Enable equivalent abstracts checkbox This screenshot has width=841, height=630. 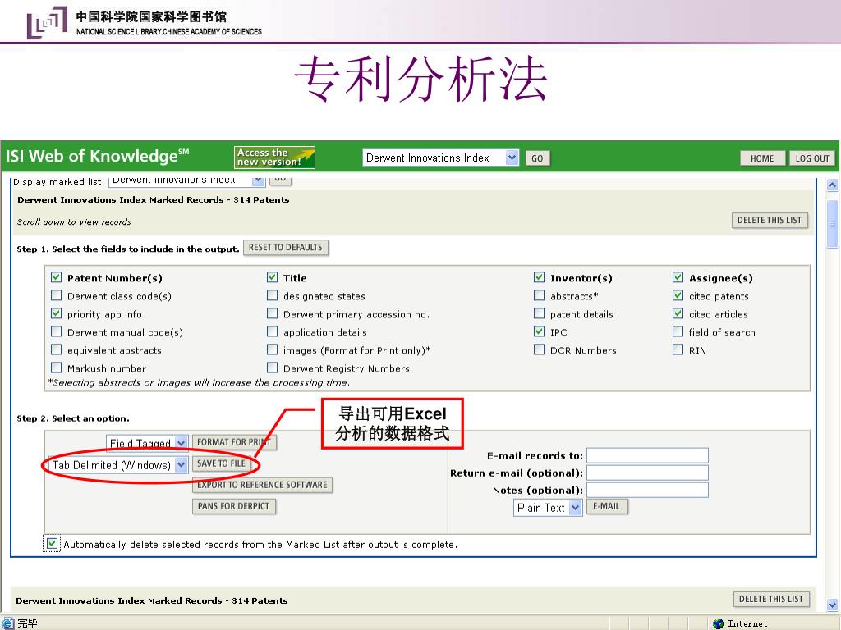(57, 349)
